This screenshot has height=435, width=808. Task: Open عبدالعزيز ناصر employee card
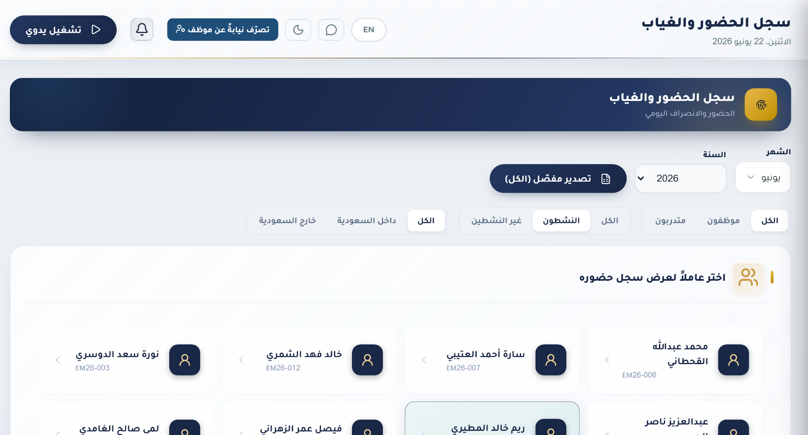pyautogui.click(x=675, y=419)
